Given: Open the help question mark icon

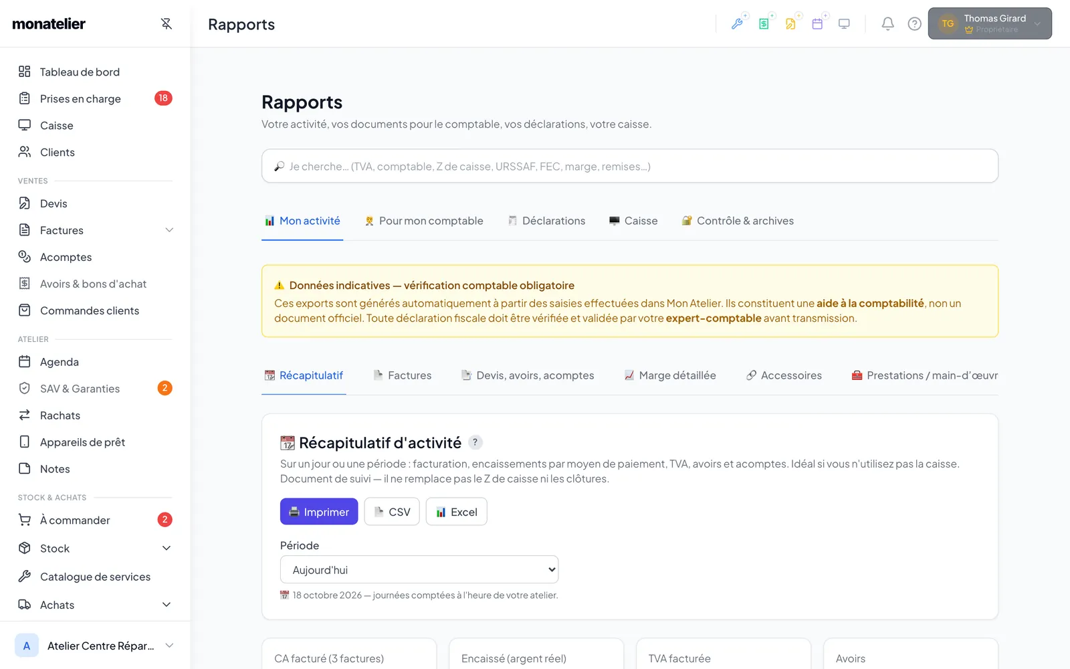Looking at the screenshot, I should (x=914, y=24).
